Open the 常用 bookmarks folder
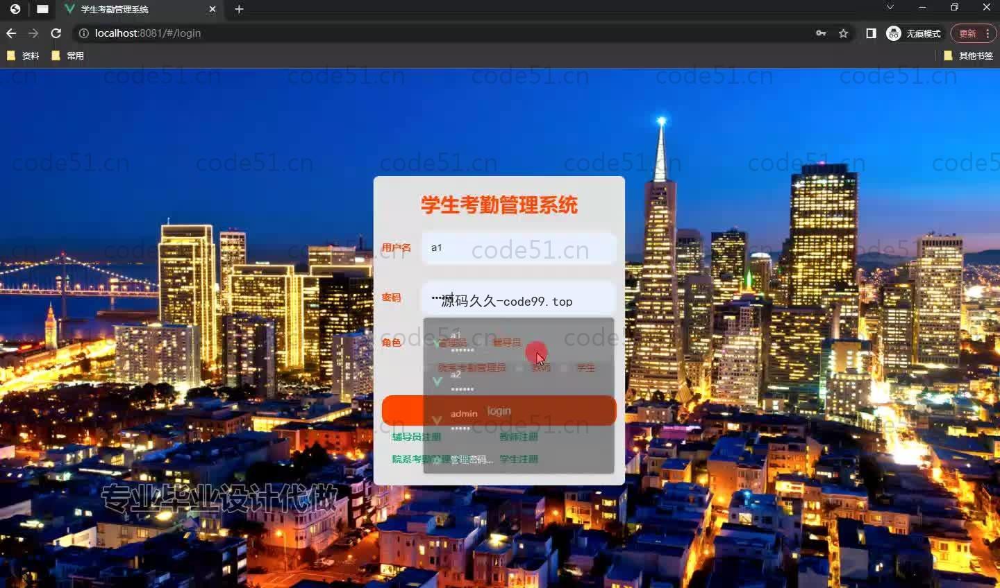The width and height of the screenshot is (1000, 588). click(68, 55)
